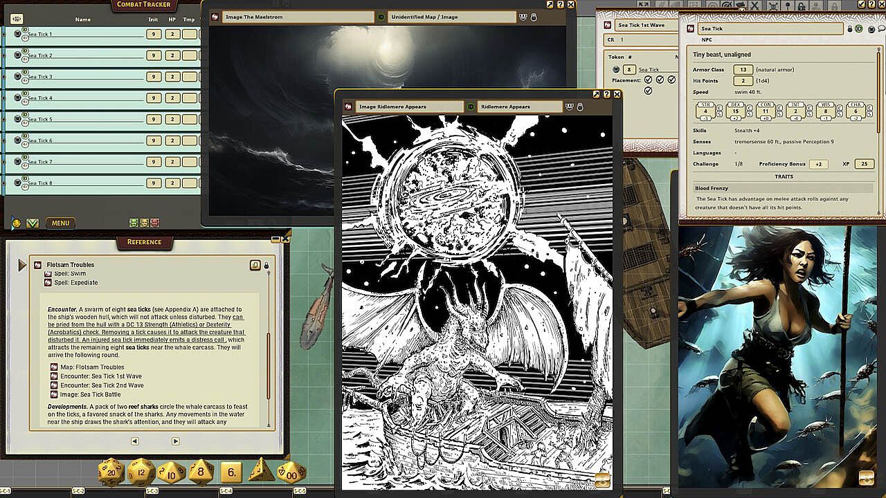Screen dimensions: 886x498
Task: Pop out The Maelstrom image window
Action: 550,5
